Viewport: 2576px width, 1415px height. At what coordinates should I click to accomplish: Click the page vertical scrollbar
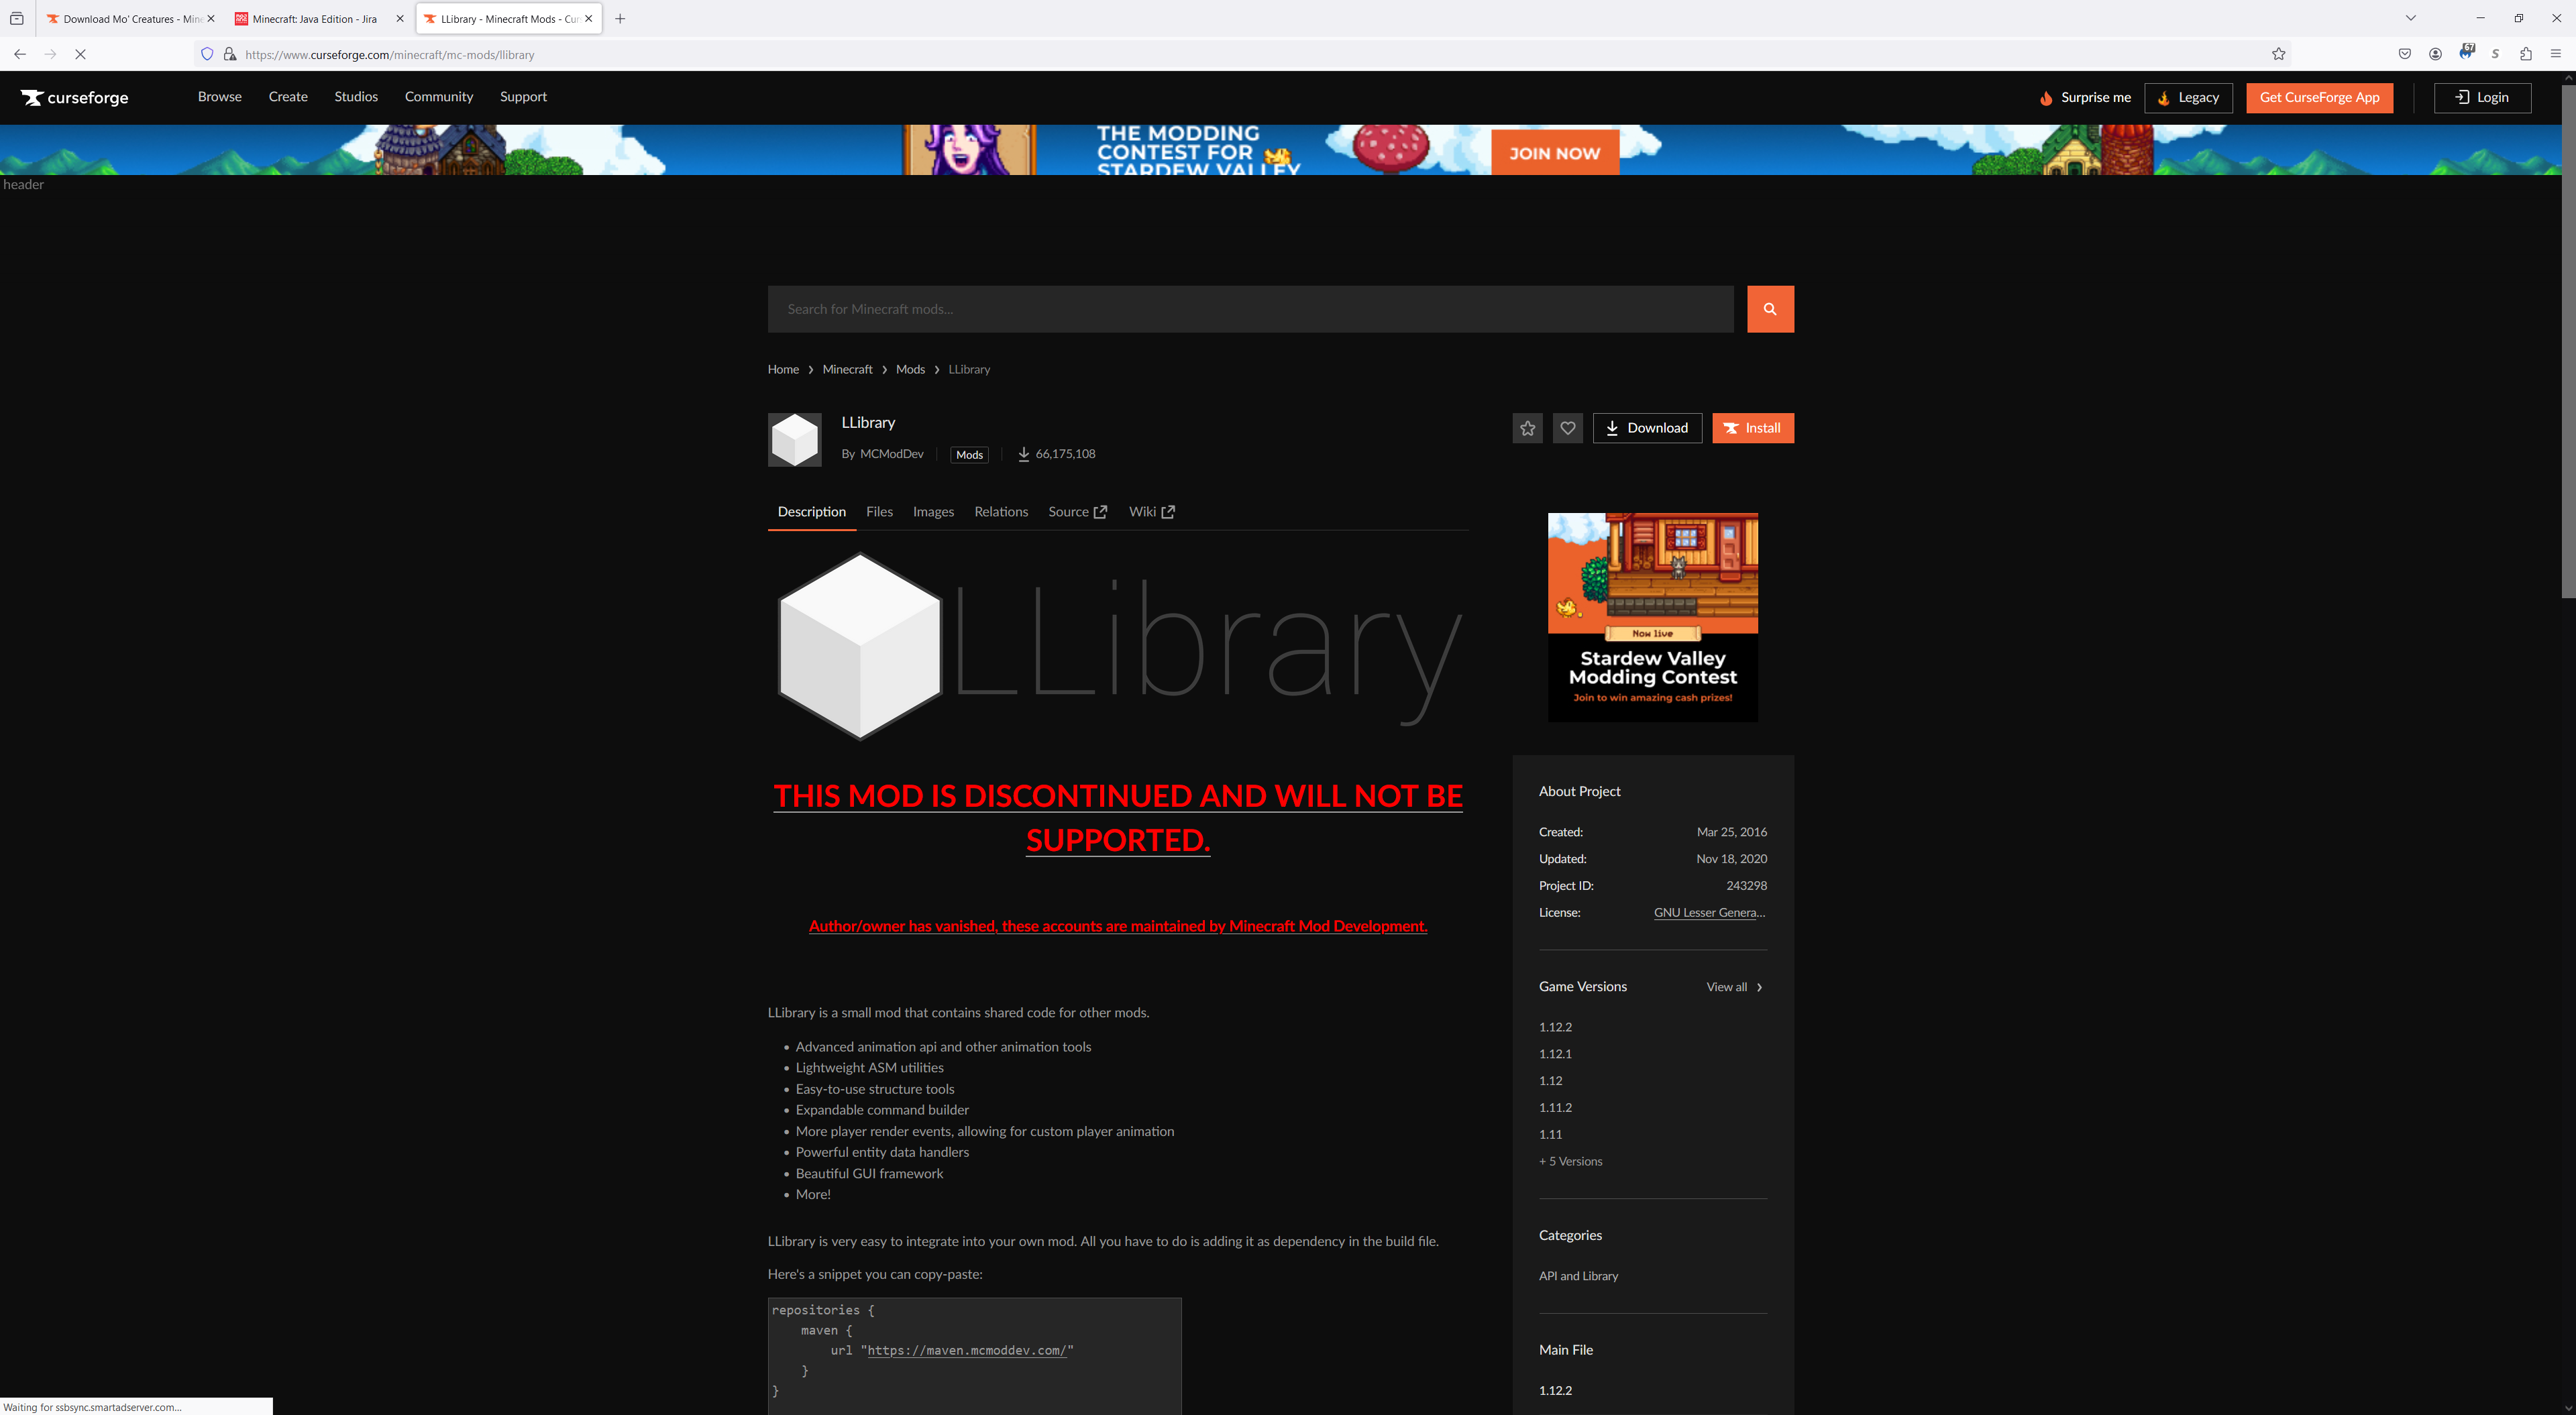click(2567, 340)
